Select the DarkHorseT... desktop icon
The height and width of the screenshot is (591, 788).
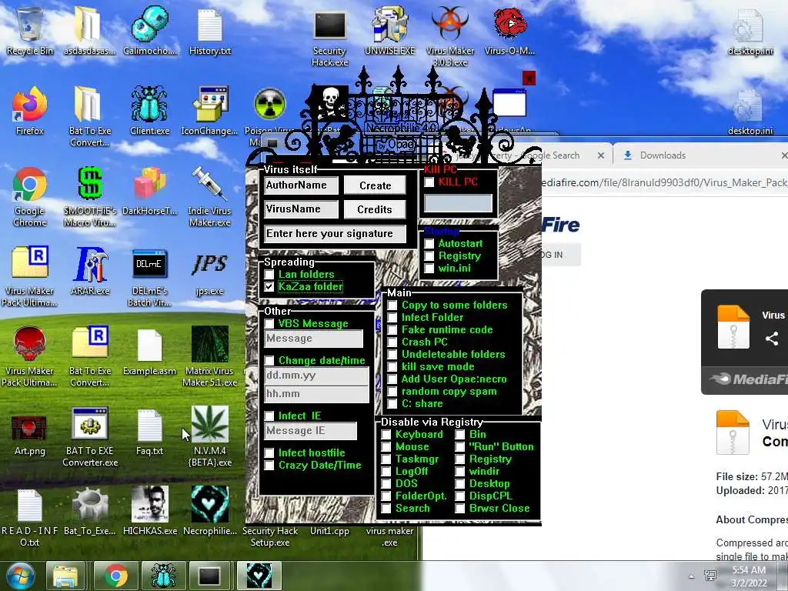tap(149, 192)
